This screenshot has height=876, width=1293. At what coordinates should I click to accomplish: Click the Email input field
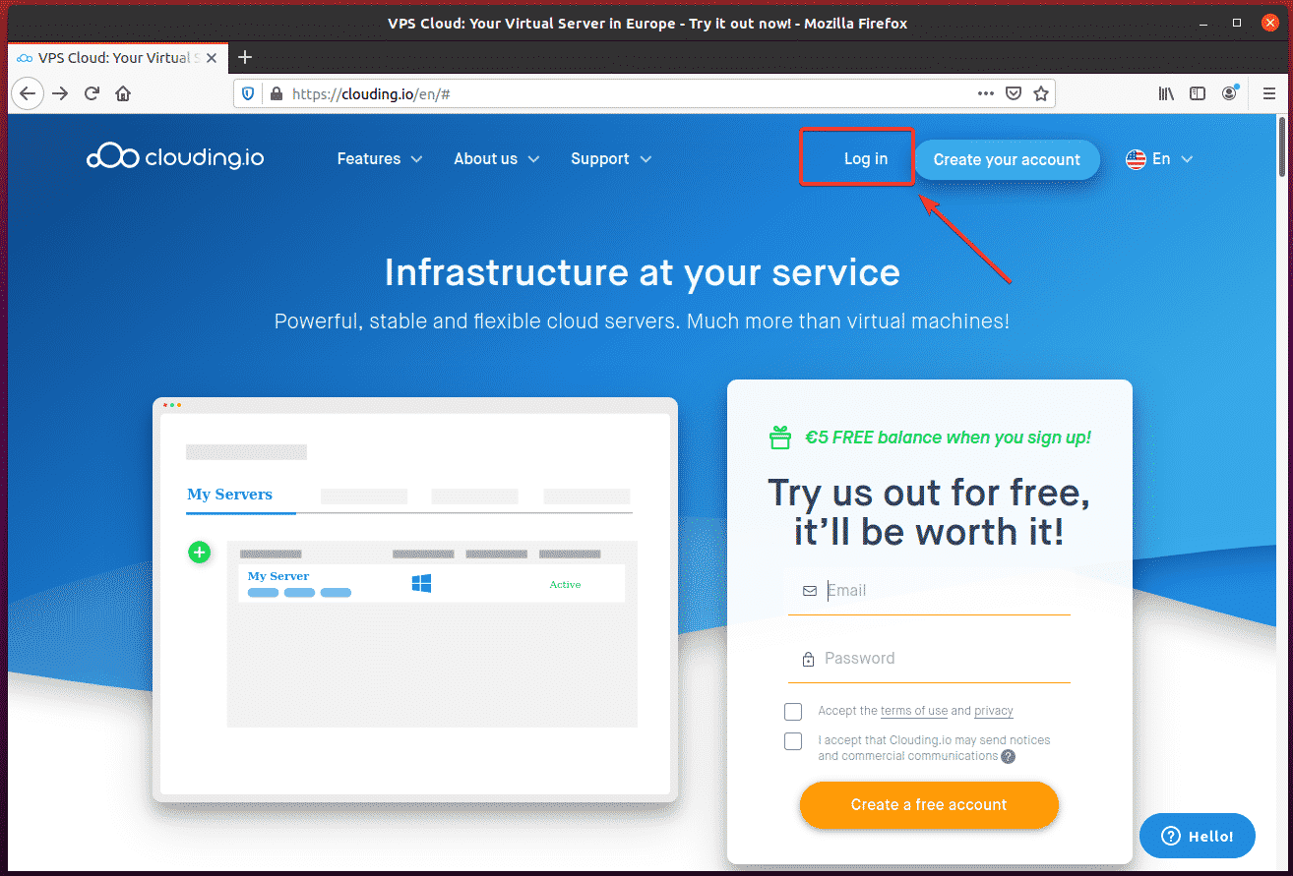(x=929, y=591)
